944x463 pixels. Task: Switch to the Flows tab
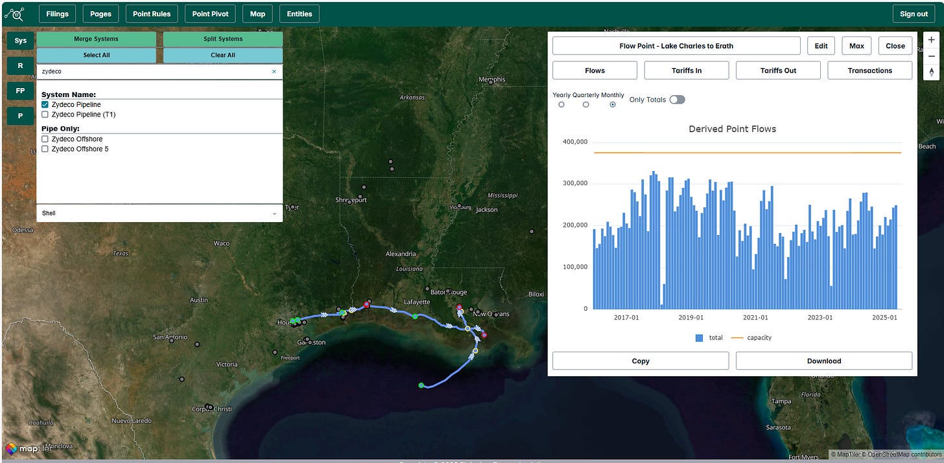coord(595,71)
